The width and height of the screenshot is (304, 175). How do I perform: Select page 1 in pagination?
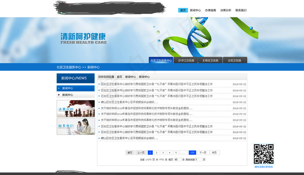150,153
